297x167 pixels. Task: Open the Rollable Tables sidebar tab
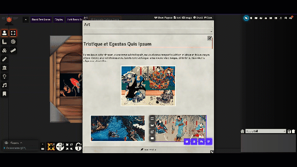276,18
